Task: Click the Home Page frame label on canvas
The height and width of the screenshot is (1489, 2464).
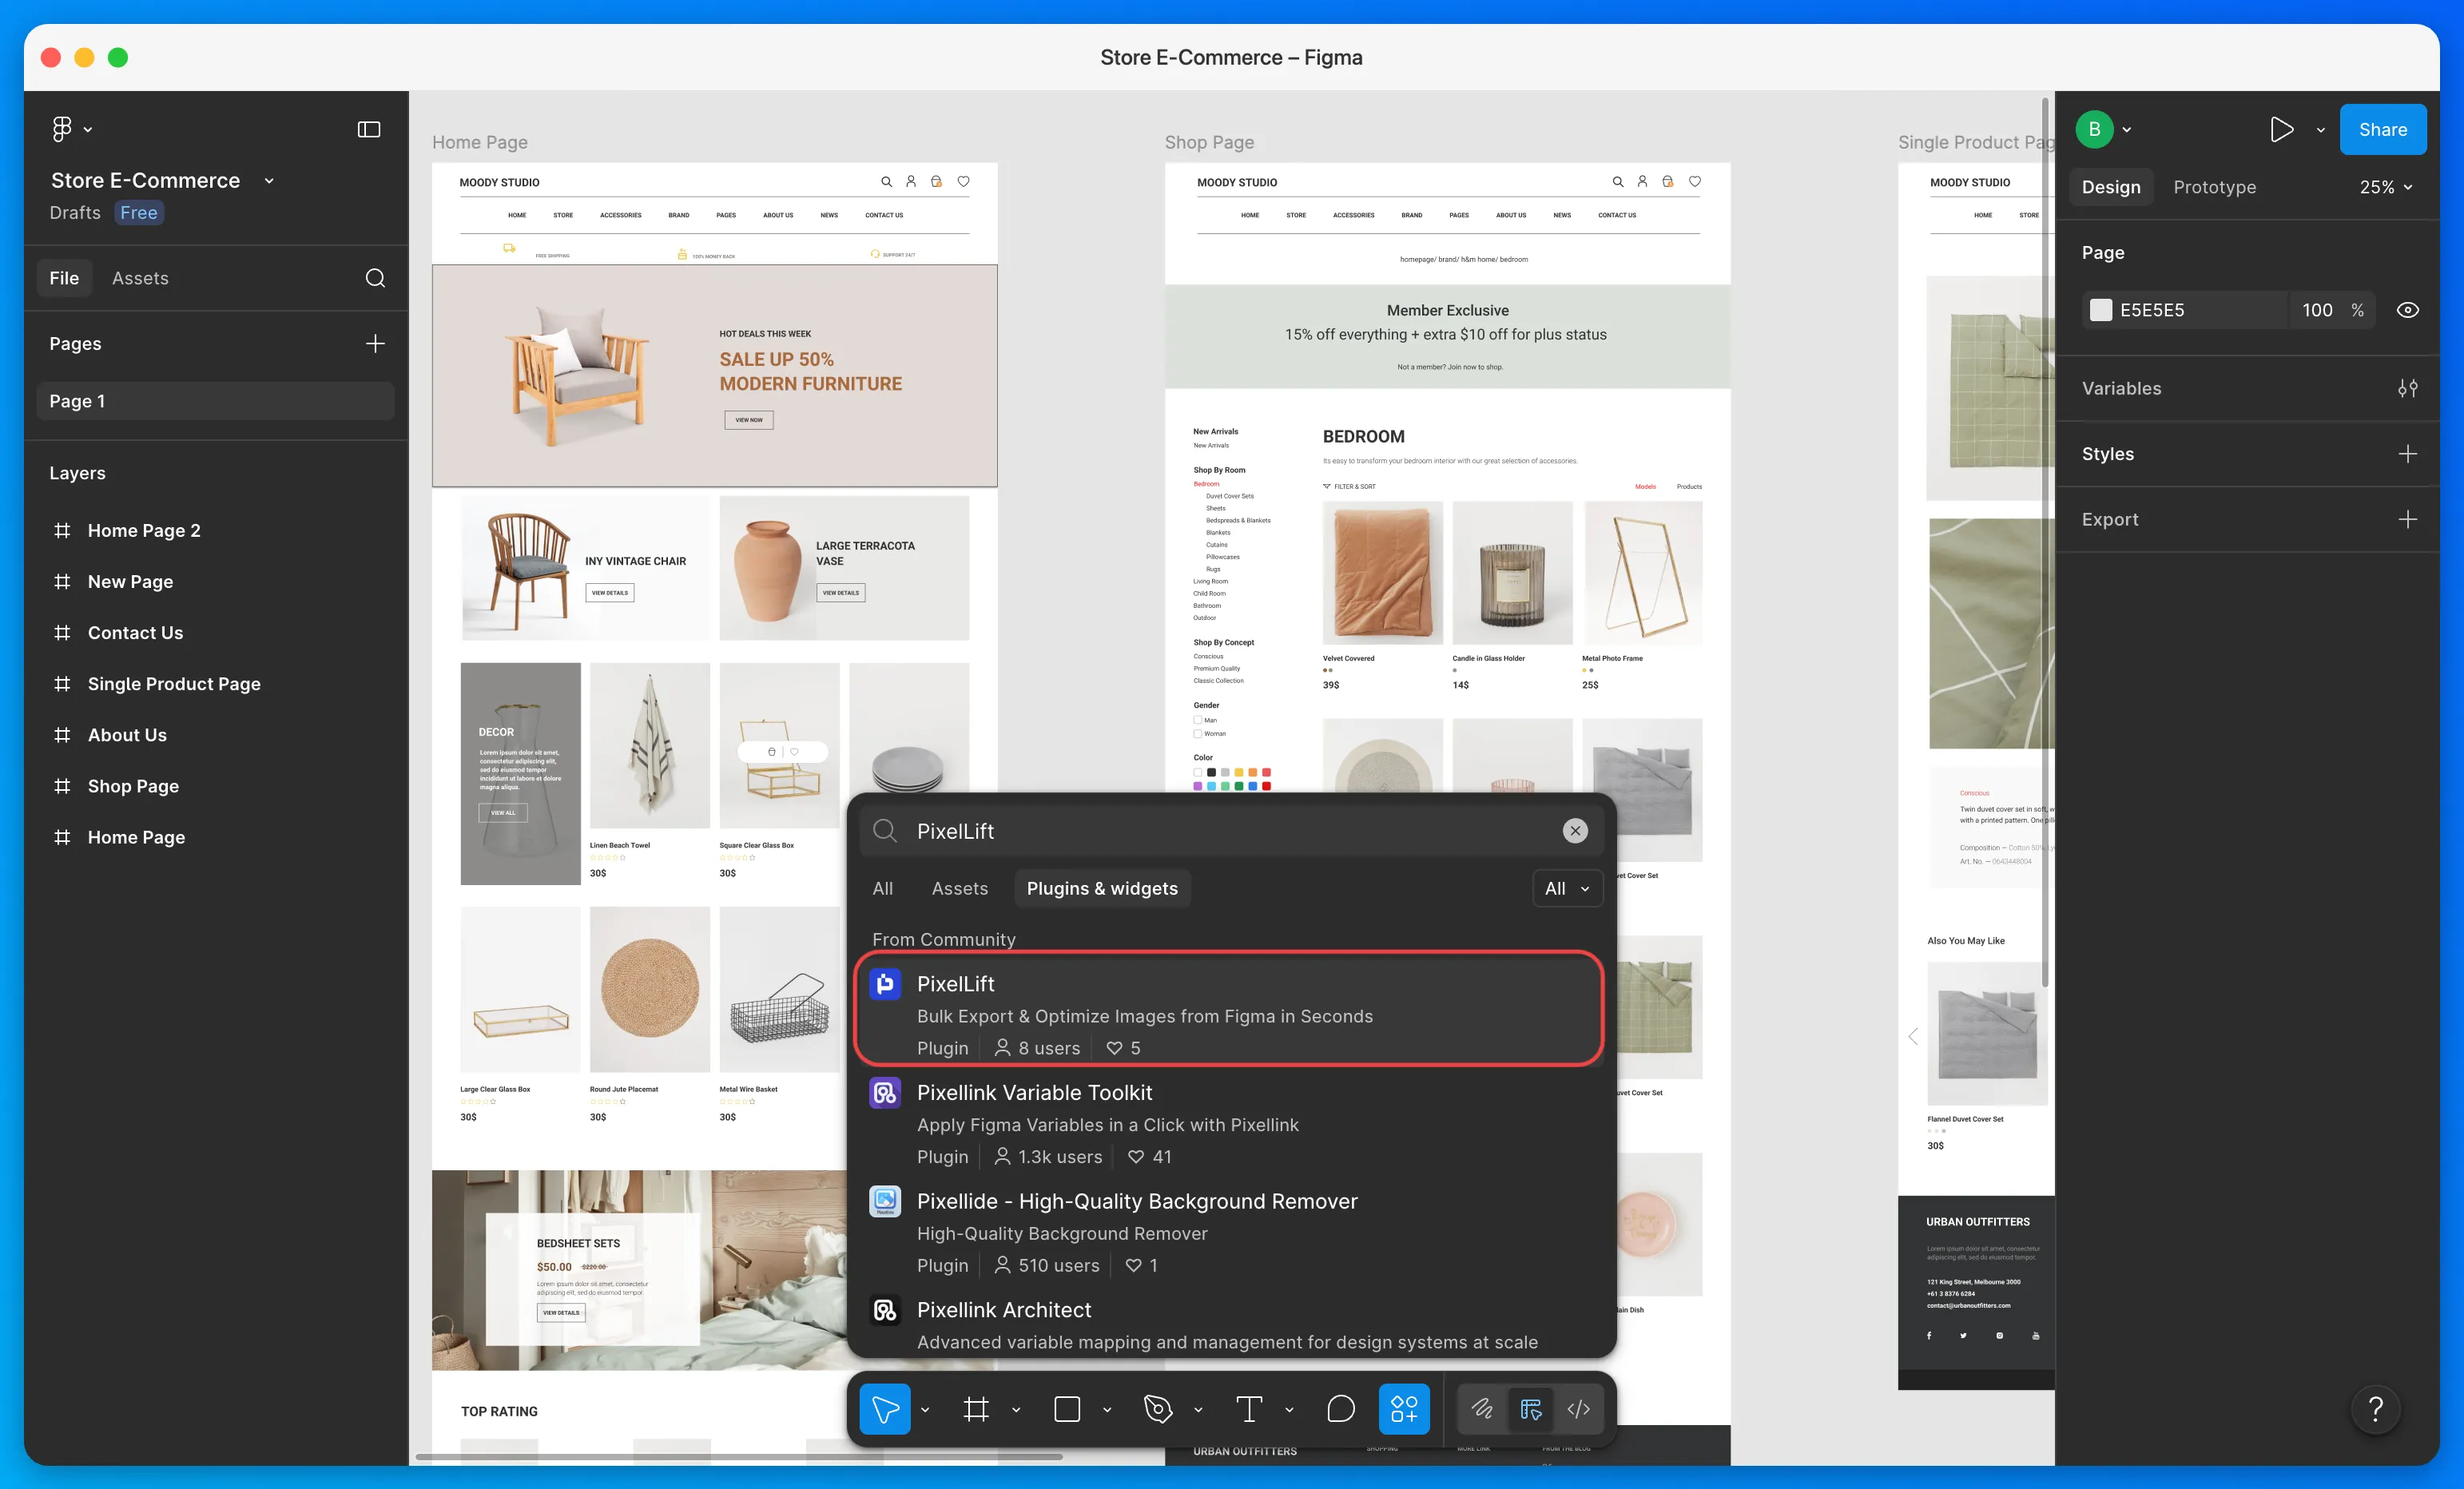Action: point(480,142)
